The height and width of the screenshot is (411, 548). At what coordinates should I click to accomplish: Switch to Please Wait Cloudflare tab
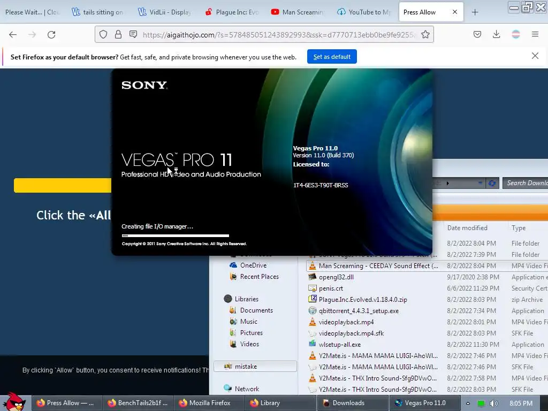(33, 12)
